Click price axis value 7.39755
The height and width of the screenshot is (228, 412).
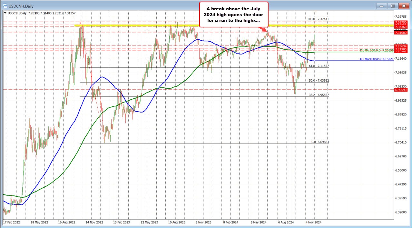401,16
